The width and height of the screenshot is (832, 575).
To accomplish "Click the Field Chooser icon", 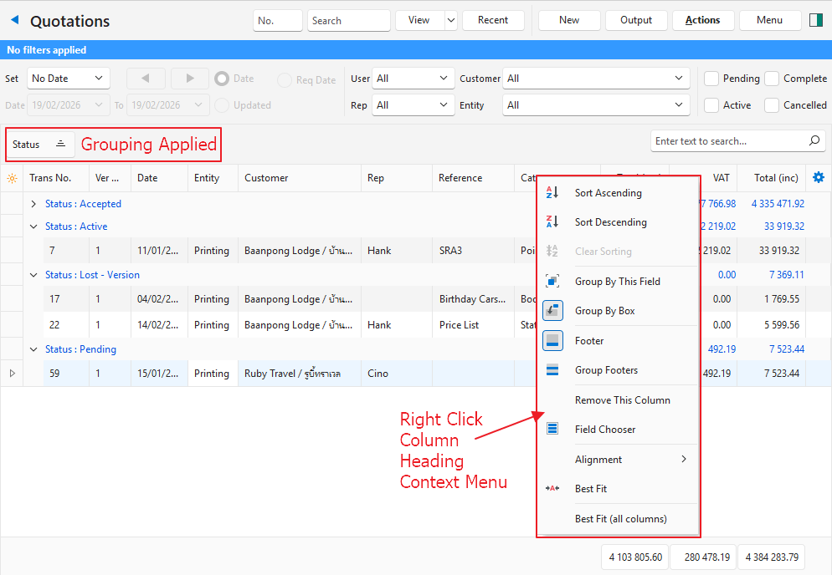I will tap(552, 430).
